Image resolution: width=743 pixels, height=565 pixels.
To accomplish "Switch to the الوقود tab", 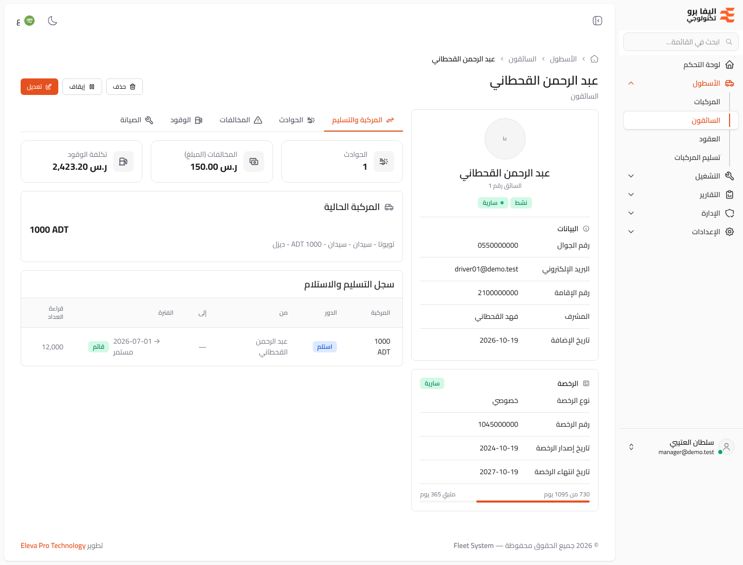I will pos(186,120).
